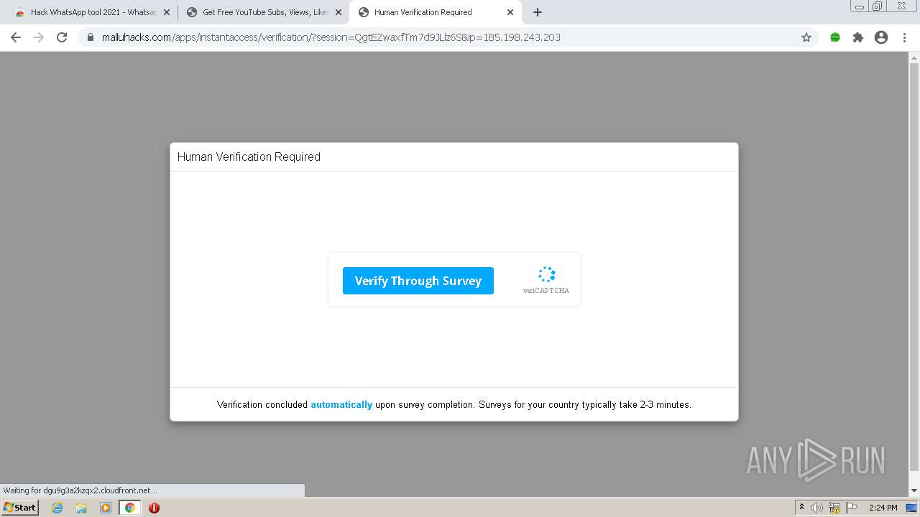This screenshot has width=920, height=517.
Task: Click the highlighted word 'automatically'
Action: [341, 405]
